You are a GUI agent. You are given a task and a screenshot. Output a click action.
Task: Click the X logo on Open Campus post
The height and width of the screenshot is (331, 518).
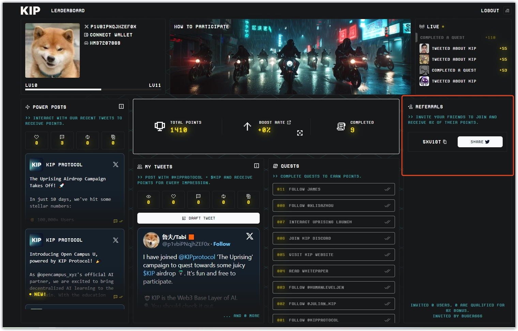(116, 240)
